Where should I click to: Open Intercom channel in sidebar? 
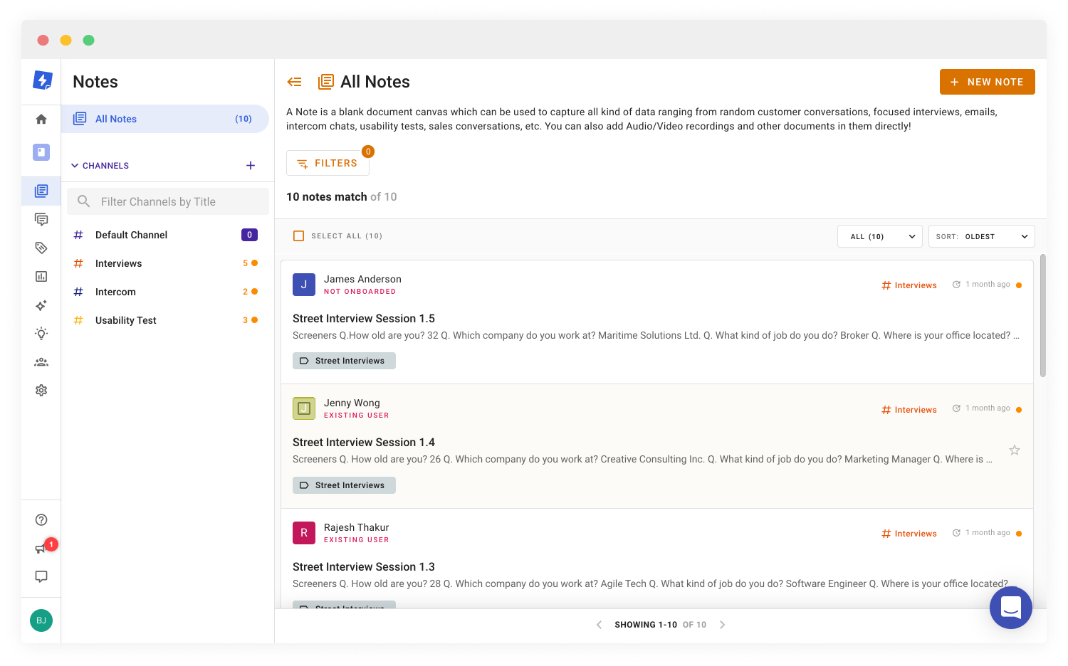165,292
